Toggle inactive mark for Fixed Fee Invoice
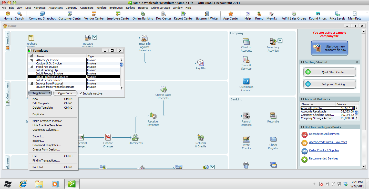This screenshot has height=189, width=369. point(32,67)
